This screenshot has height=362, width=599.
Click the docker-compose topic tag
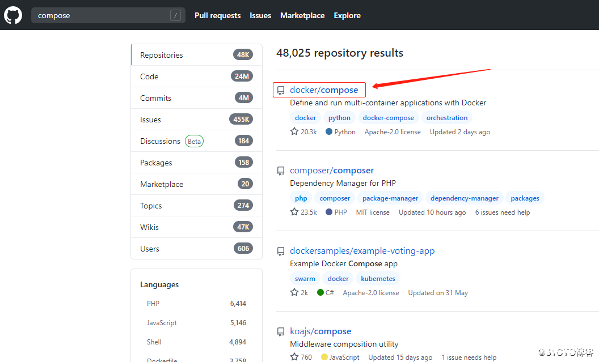click(x=389, y=118)
